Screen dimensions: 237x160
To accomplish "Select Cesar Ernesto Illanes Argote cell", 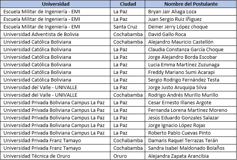I will 191,103.
